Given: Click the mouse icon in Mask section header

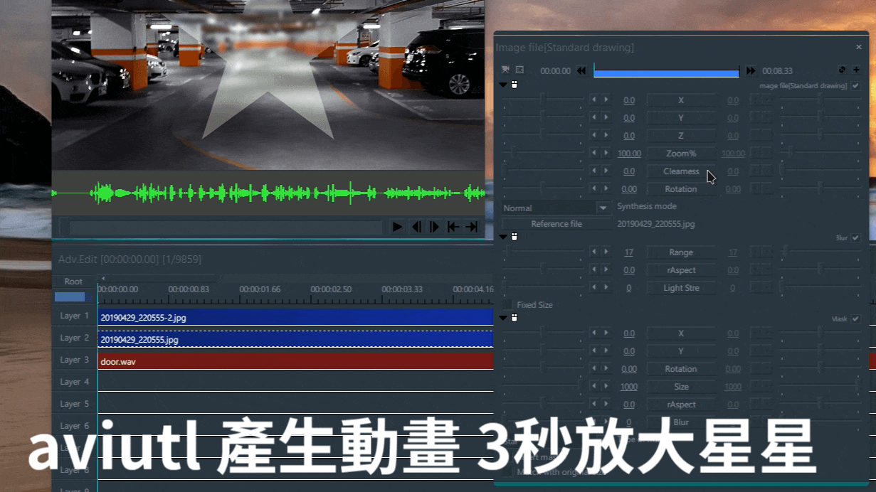Looking at the screenshot, I should [x=514, y=318].
